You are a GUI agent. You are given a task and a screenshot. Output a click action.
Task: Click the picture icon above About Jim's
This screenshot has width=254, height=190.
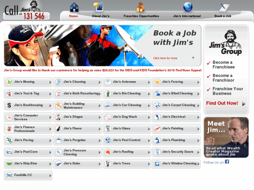(x=98, y=7)
